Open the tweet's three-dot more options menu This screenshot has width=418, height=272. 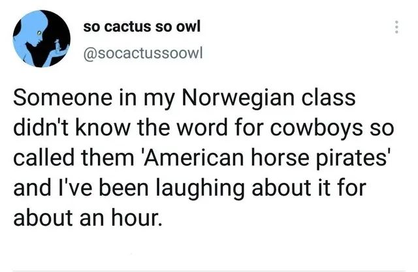(x=395, y=28)
